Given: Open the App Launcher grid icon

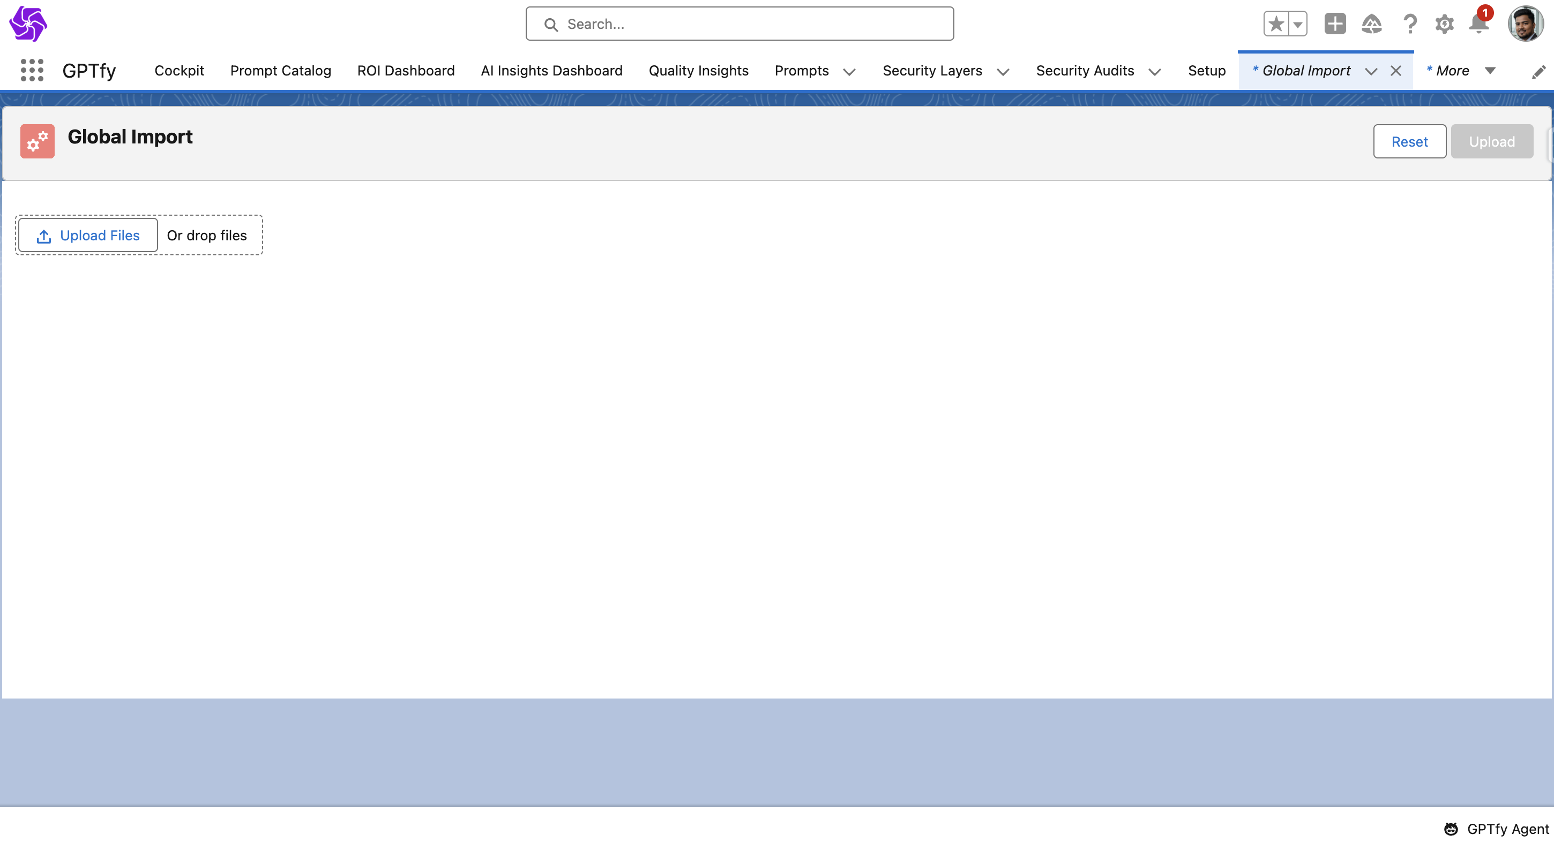Looking at the screenshot, I should tap(32, 71).
